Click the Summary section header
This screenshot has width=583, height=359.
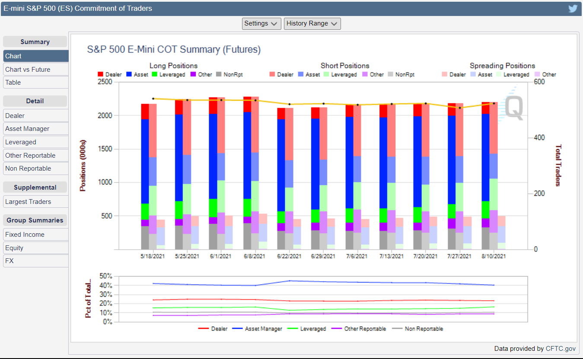coord(35,42)
